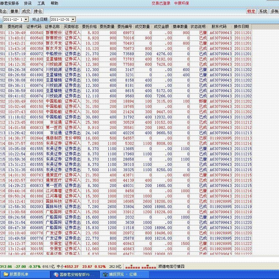
Task: Click the 状态说明 column header
Action: 198,27
